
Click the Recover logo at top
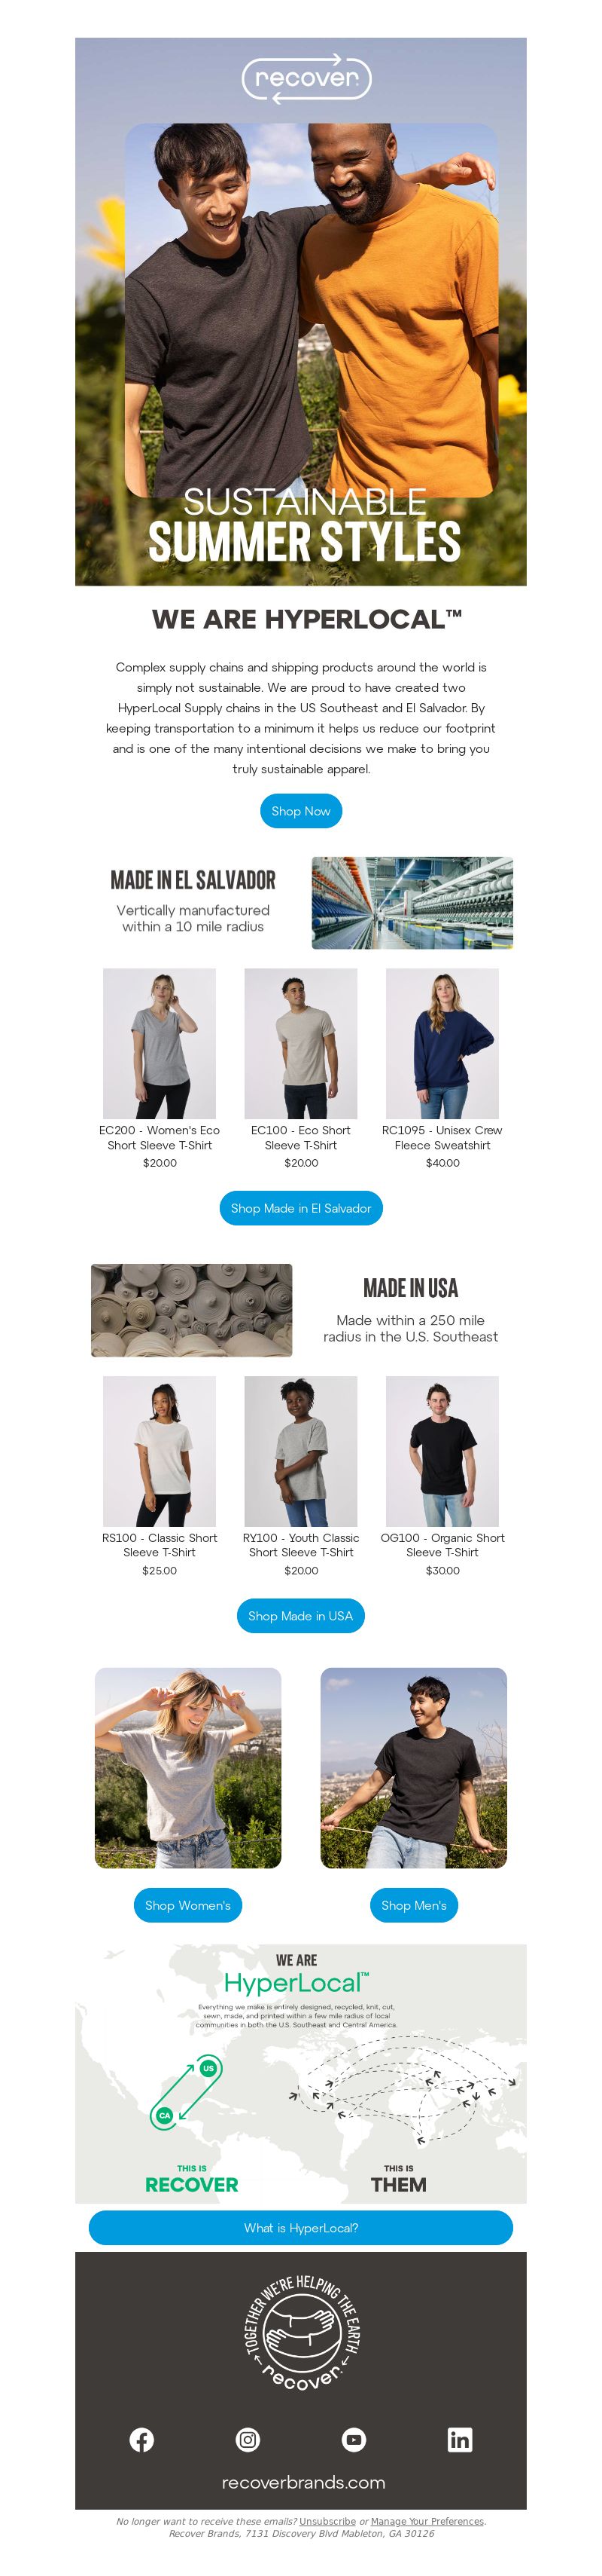[x=306, y=78]
